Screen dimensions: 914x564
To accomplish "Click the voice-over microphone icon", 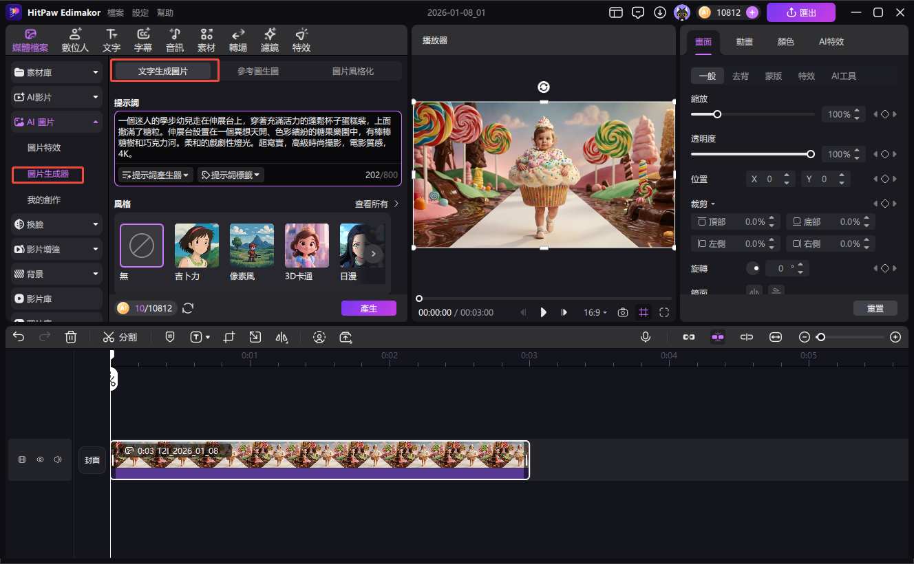I will pyautogui.click(x=645, y=337).
